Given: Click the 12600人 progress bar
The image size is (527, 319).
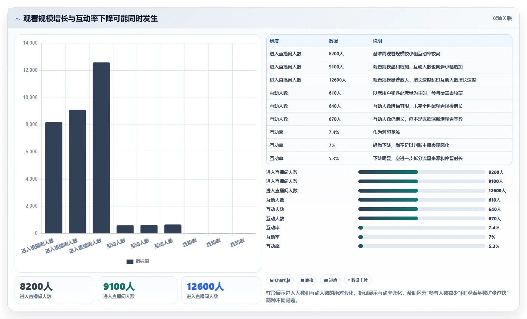Looking at the screenshot, I should coord(422,191).
